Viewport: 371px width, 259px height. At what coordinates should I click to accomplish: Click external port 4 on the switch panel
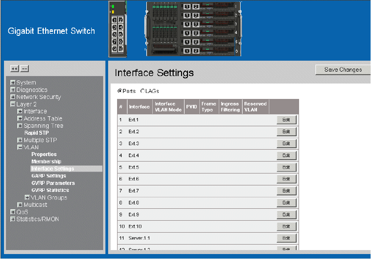(121, 28)
